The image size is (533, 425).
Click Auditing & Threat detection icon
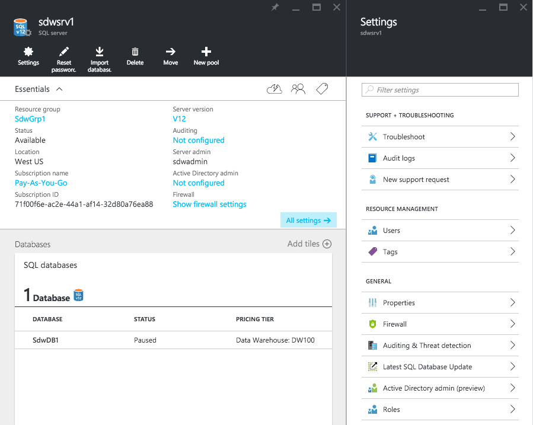pyautogui.click(x=372, y=346)
